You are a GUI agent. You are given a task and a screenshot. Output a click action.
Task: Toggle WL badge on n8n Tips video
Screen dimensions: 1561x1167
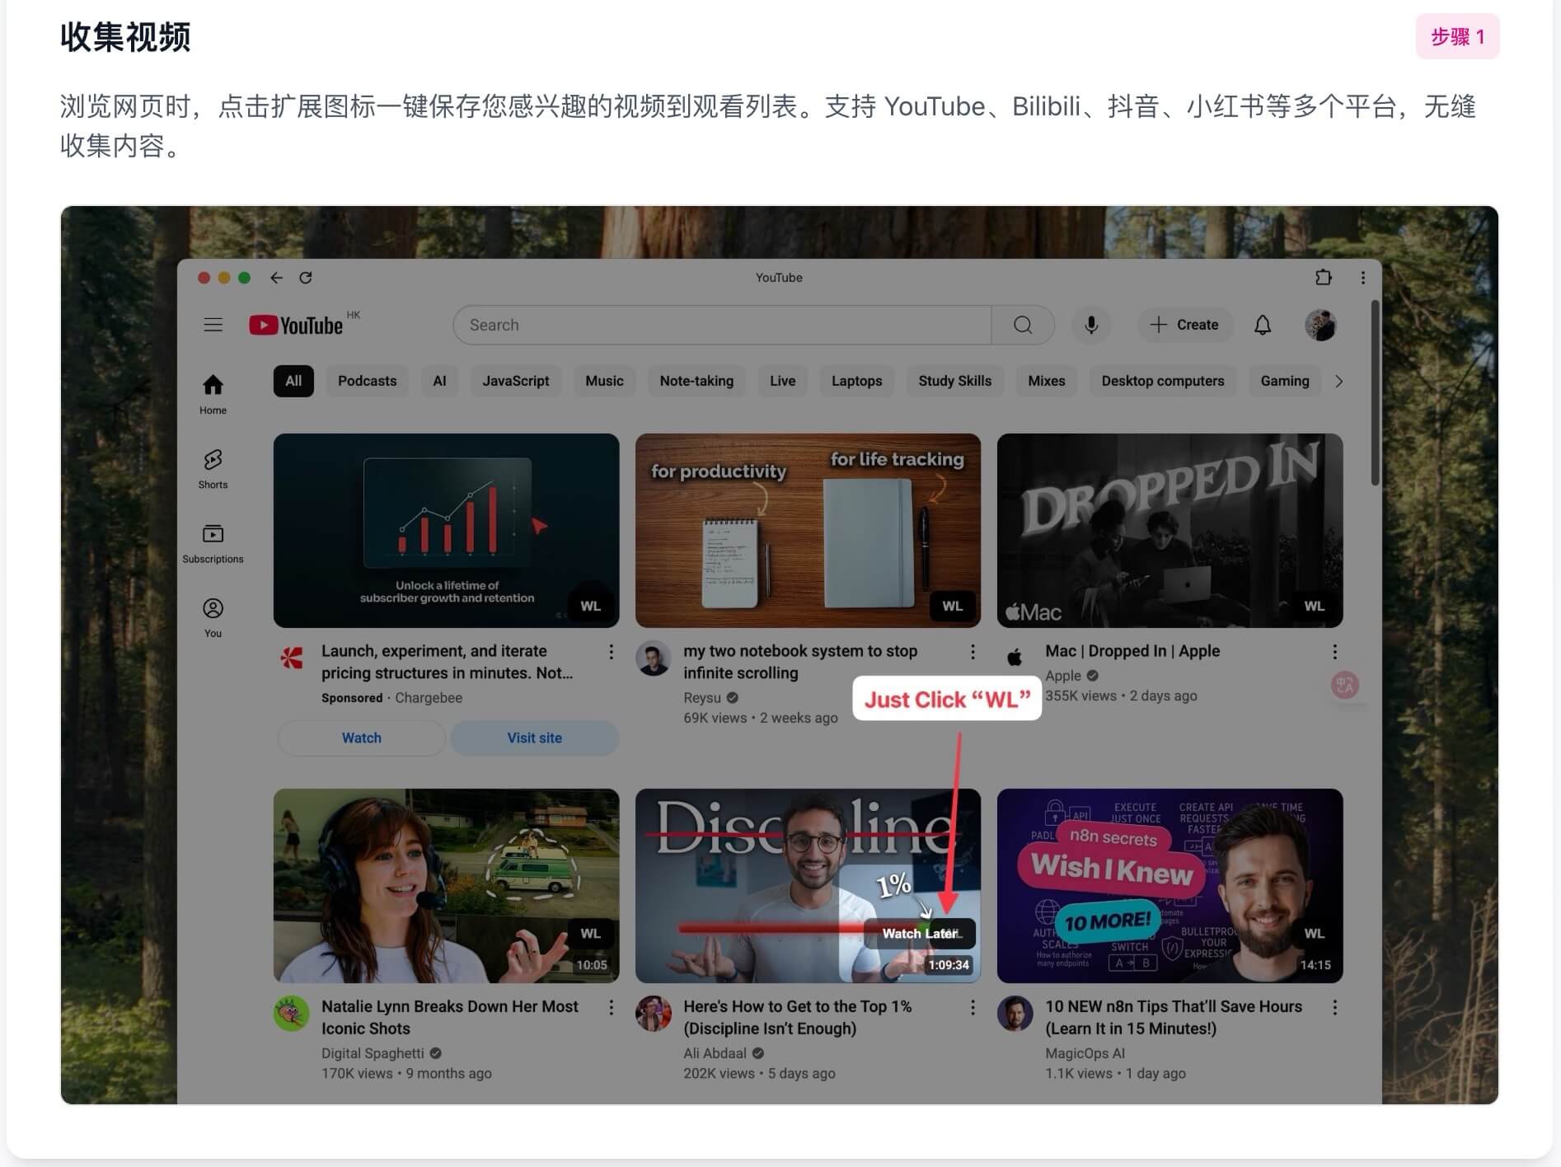coord(1314,933)
